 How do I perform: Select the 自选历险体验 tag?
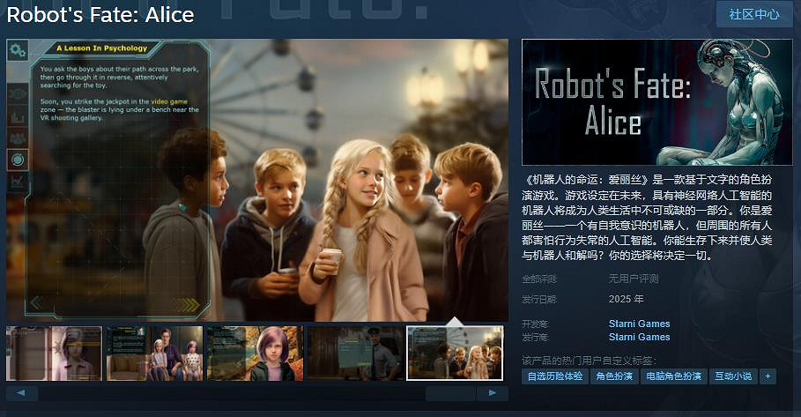tap(555, 376)
